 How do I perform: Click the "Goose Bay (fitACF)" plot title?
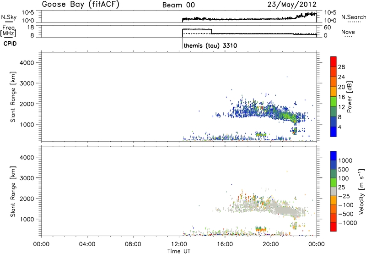point(81,4)
